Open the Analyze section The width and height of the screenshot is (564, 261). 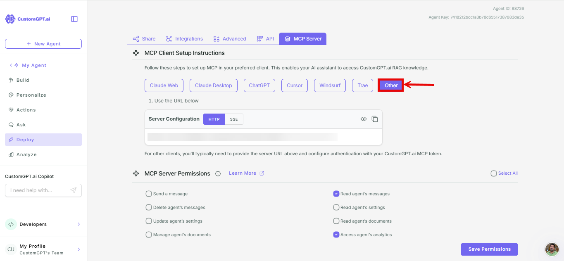[43, 154]
